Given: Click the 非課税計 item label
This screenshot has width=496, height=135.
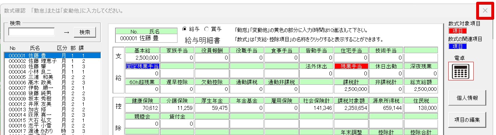Looking at the screenshot, I should [x=386, y=82].
